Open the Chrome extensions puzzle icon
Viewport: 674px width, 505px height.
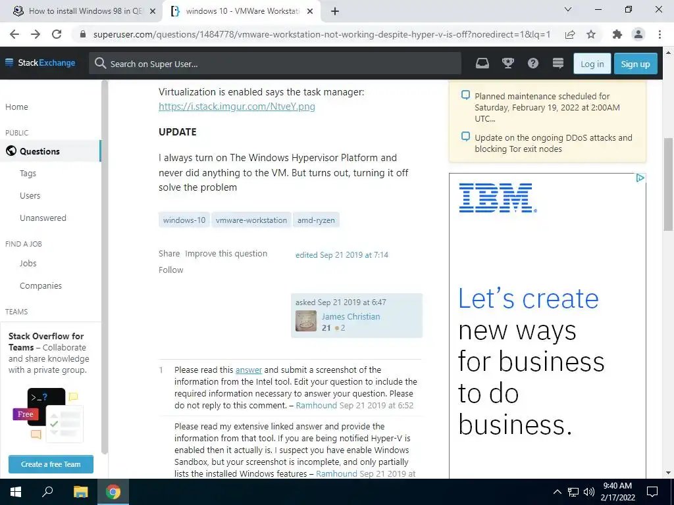tap(617, 34)
